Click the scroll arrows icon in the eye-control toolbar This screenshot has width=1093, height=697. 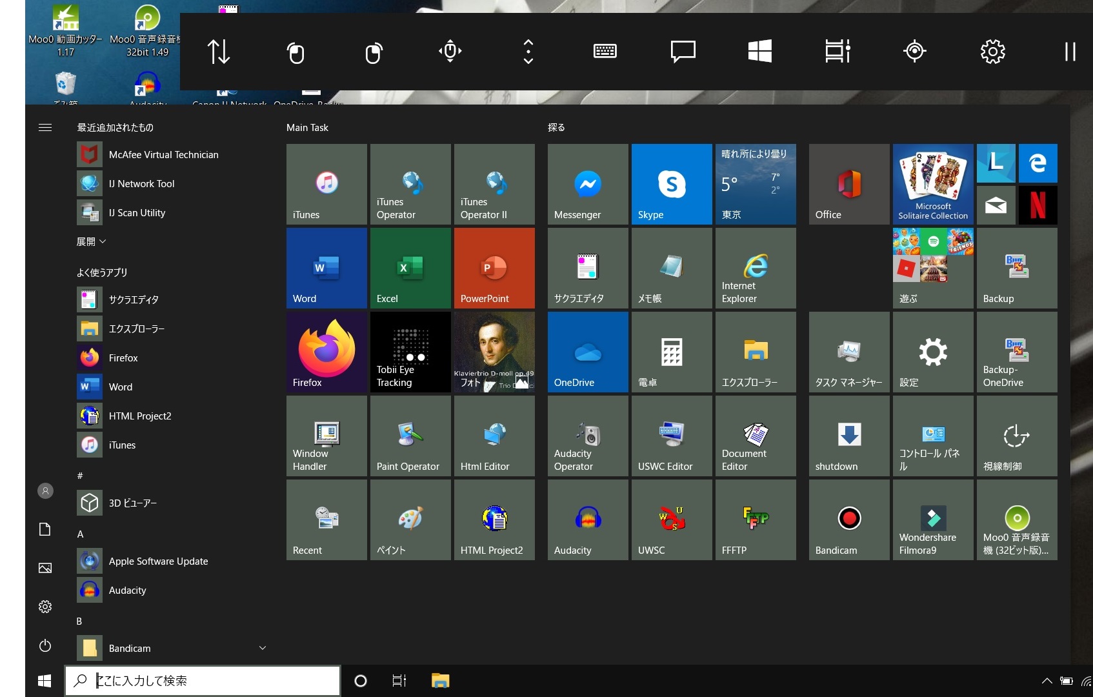(x=219, y=52)
